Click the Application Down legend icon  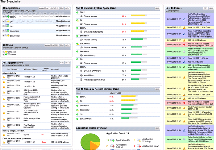[138, 146]
